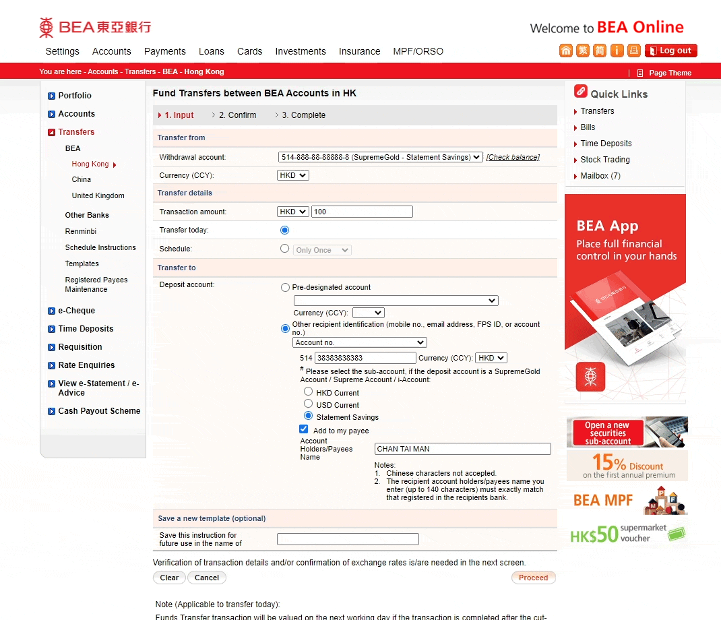Viewport: 721px width, 620px height.
Task: Click Open a new securities sub-account banner
Action: (x=627, y=433)
